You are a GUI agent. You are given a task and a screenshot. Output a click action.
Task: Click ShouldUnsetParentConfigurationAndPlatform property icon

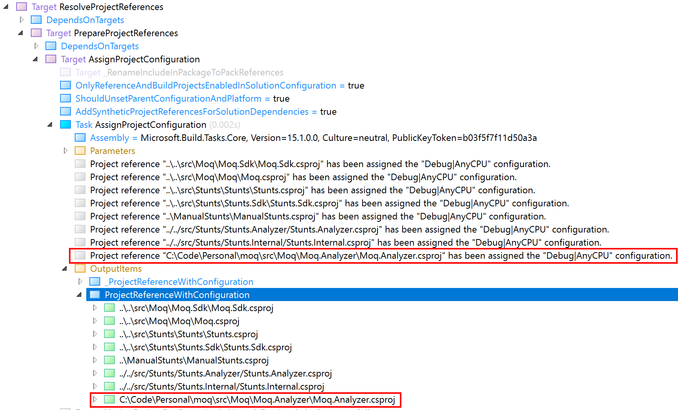coord(65,98)
